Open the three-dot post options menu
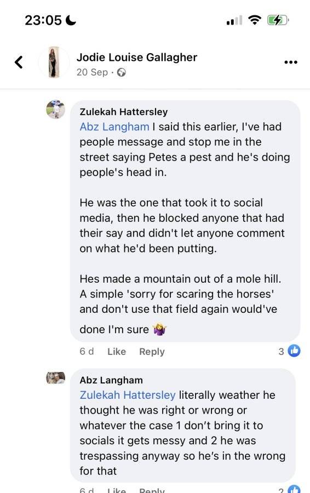This screenshot has height=493, width=310. 291,62
